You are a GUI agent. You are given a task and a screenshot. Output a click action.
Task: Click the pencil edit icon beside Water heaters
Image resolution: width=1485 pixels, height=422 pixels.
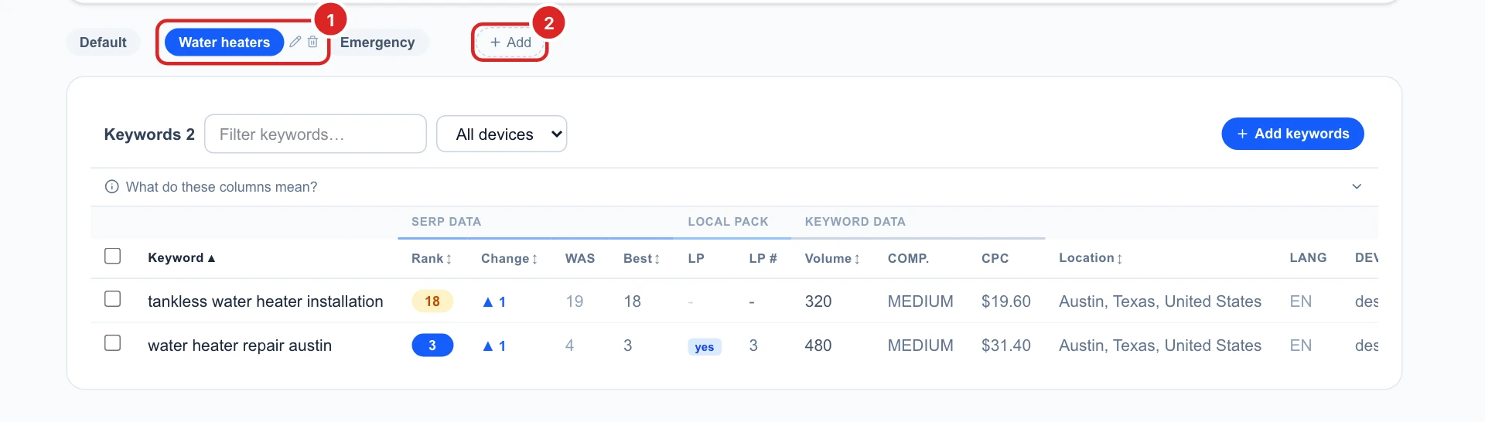coord(295,42)
